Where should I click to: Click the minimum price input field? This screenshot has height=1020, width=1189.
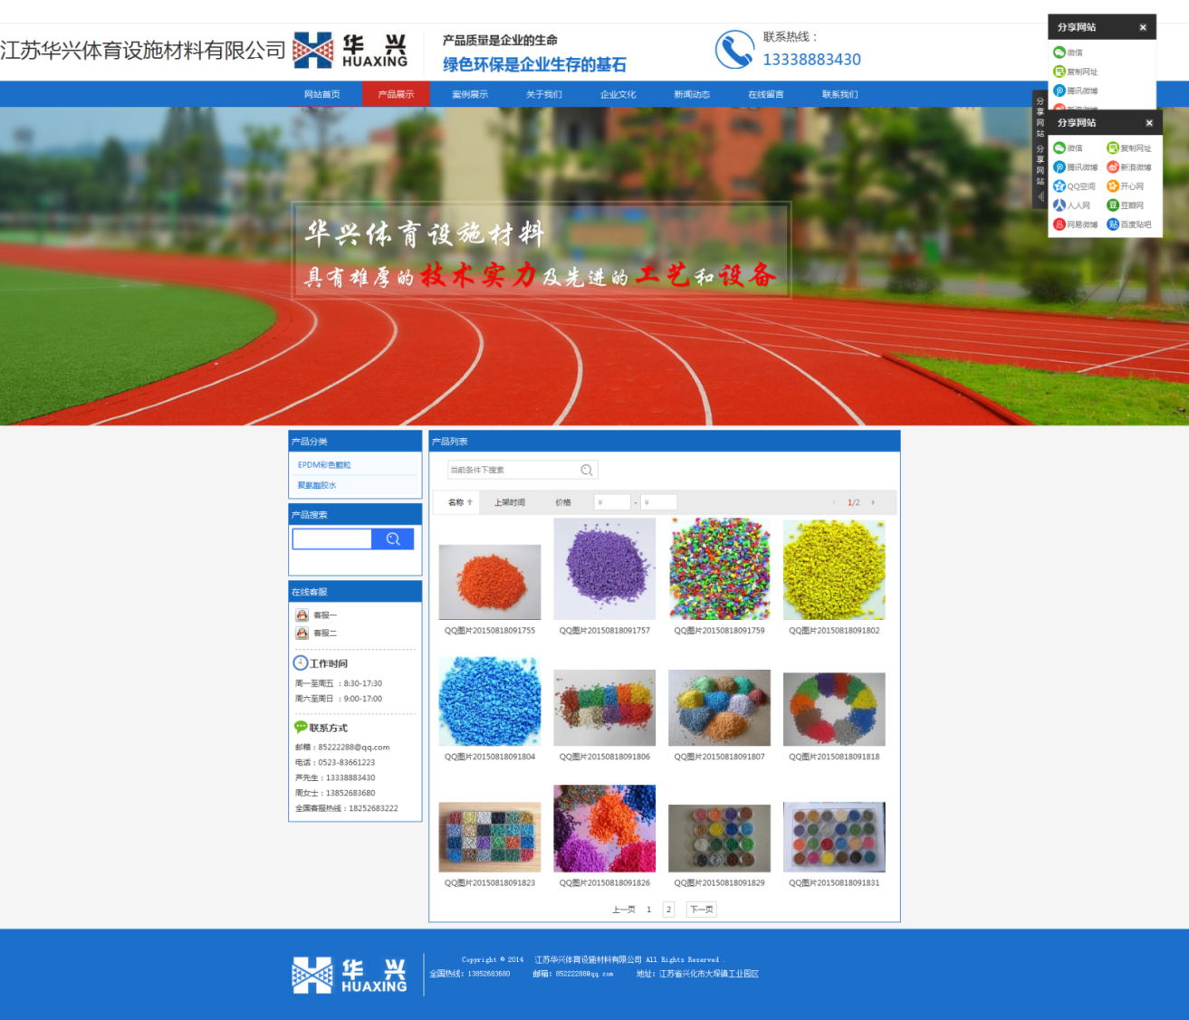click(612, 502)
